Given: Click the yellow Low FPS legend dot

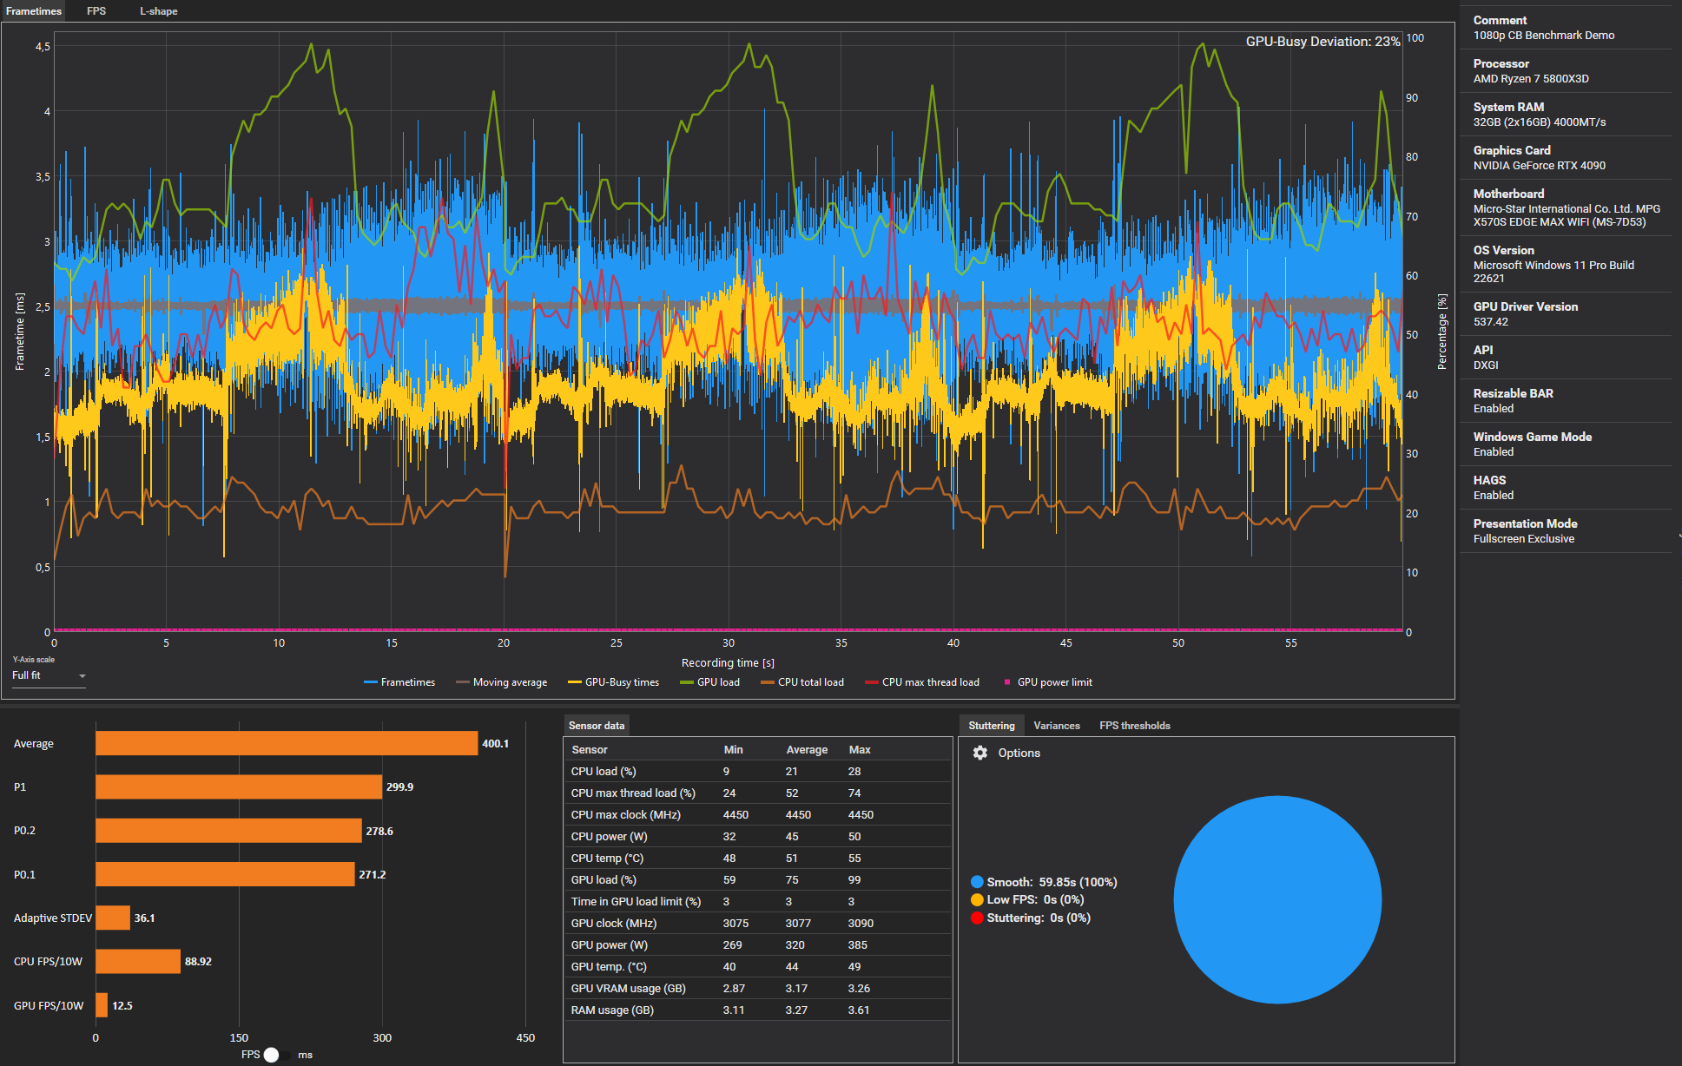Looking at the screenshot, I should (x=977, y=899).
